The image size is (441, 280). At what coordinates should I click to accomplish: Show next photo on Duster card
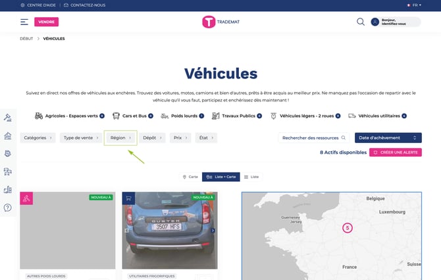point(213,231)
